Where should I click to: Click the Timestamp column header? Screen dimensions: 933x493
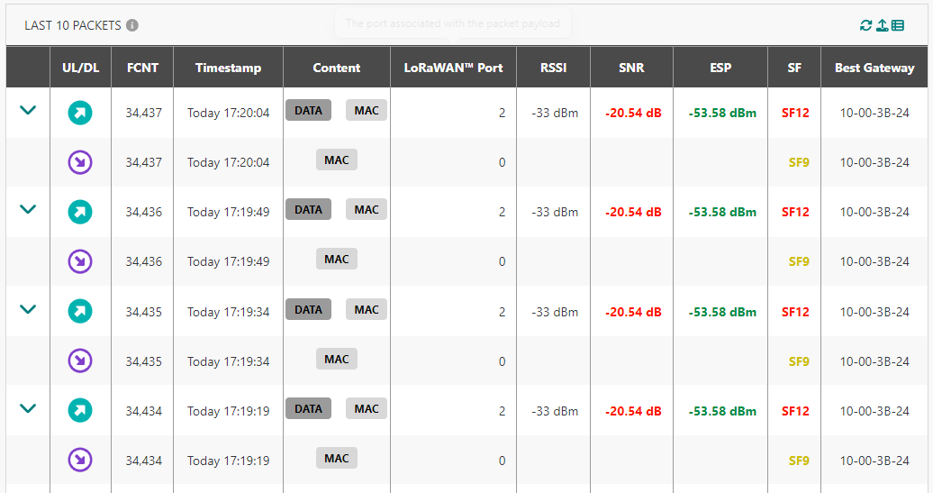[228, 68]
